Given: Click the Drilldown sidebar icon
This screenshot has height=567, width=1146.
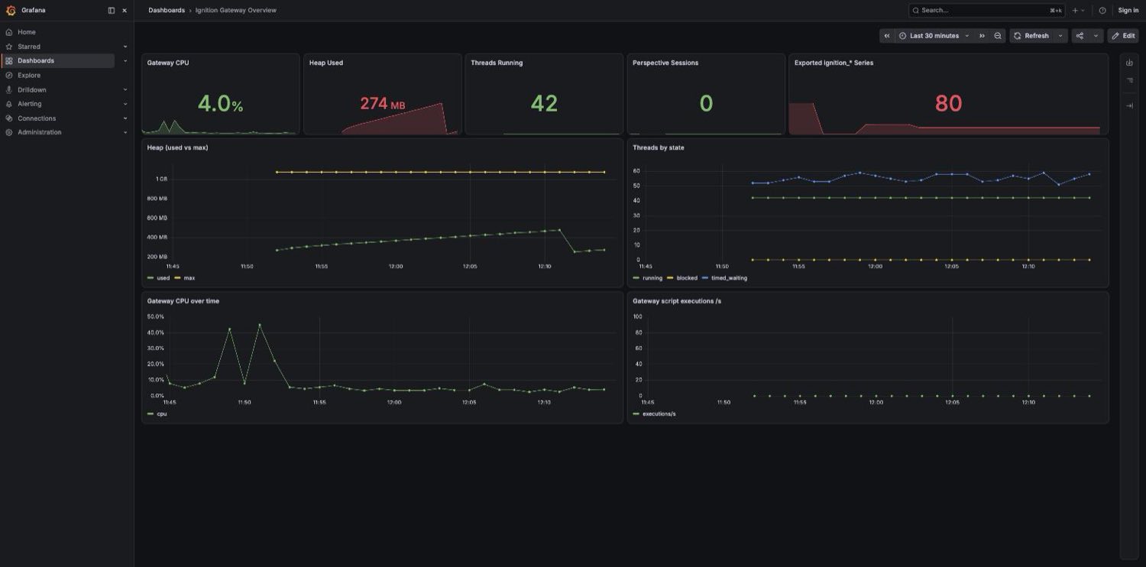Looking at the screenshot, I should click(9, 89).
